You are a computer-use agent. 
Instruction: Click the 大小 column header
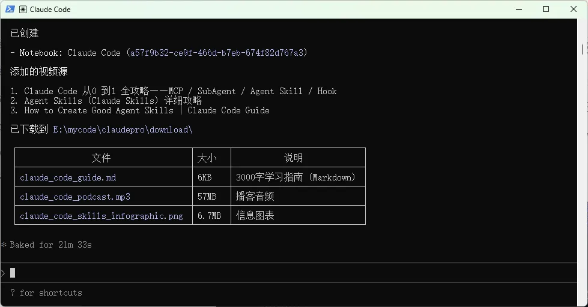click(x=207, y=158)
